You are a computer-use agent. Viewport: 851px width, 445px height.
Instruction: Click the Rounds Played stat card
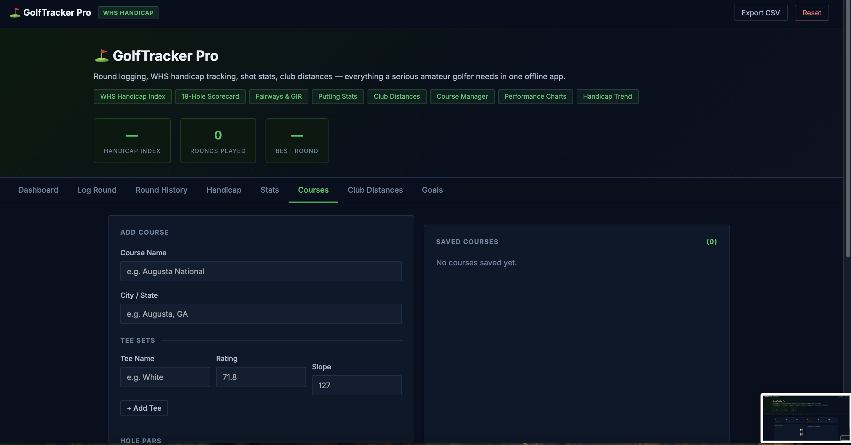[x=218, y=141]
